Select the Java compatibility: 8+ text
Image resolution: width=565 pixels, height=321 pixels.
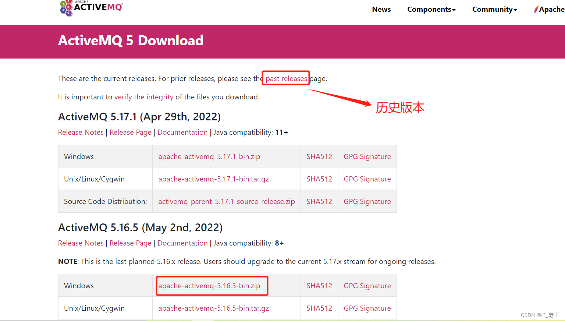click(249, 243)
